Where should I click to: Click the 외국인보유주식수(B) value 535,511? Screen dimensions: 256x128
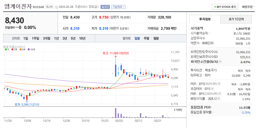(245, 57)
